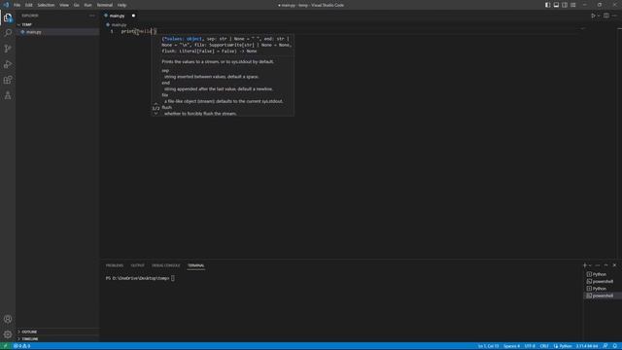Click editor line 1 print code
Viewport: 622px width, 350px height.
tap(139, 31)
